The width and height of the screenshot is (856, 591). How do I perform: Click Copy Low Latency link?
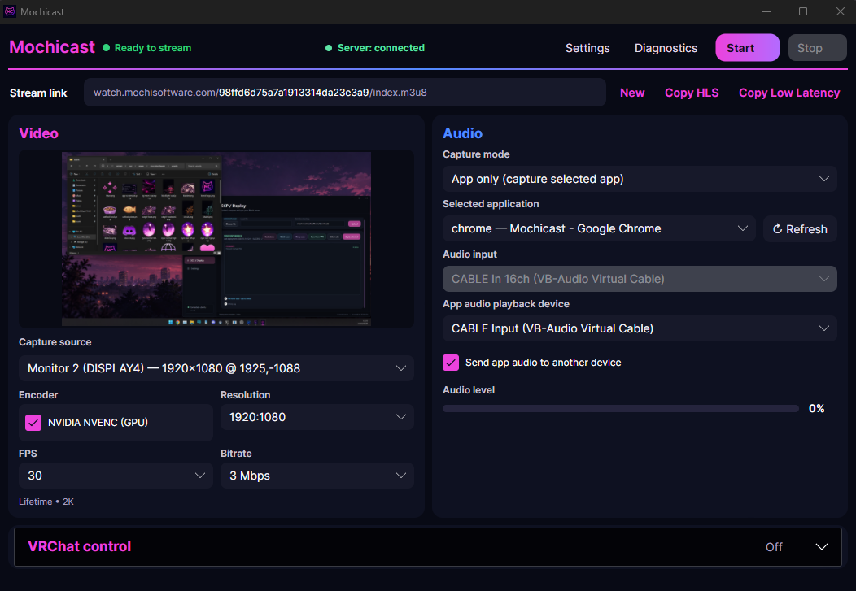tap(788, 93)
